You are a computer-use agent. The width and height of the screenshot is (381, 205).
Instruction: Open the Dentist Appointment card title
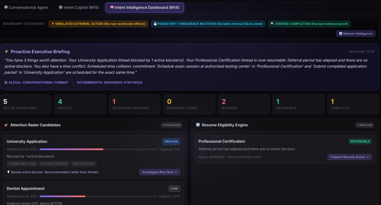(x=26, y=188)
